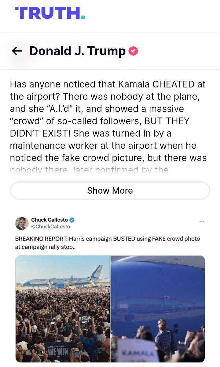Click the faded truncated line of post text
Image resolution: width=220 pixels, height=367 pixels.
89,170
